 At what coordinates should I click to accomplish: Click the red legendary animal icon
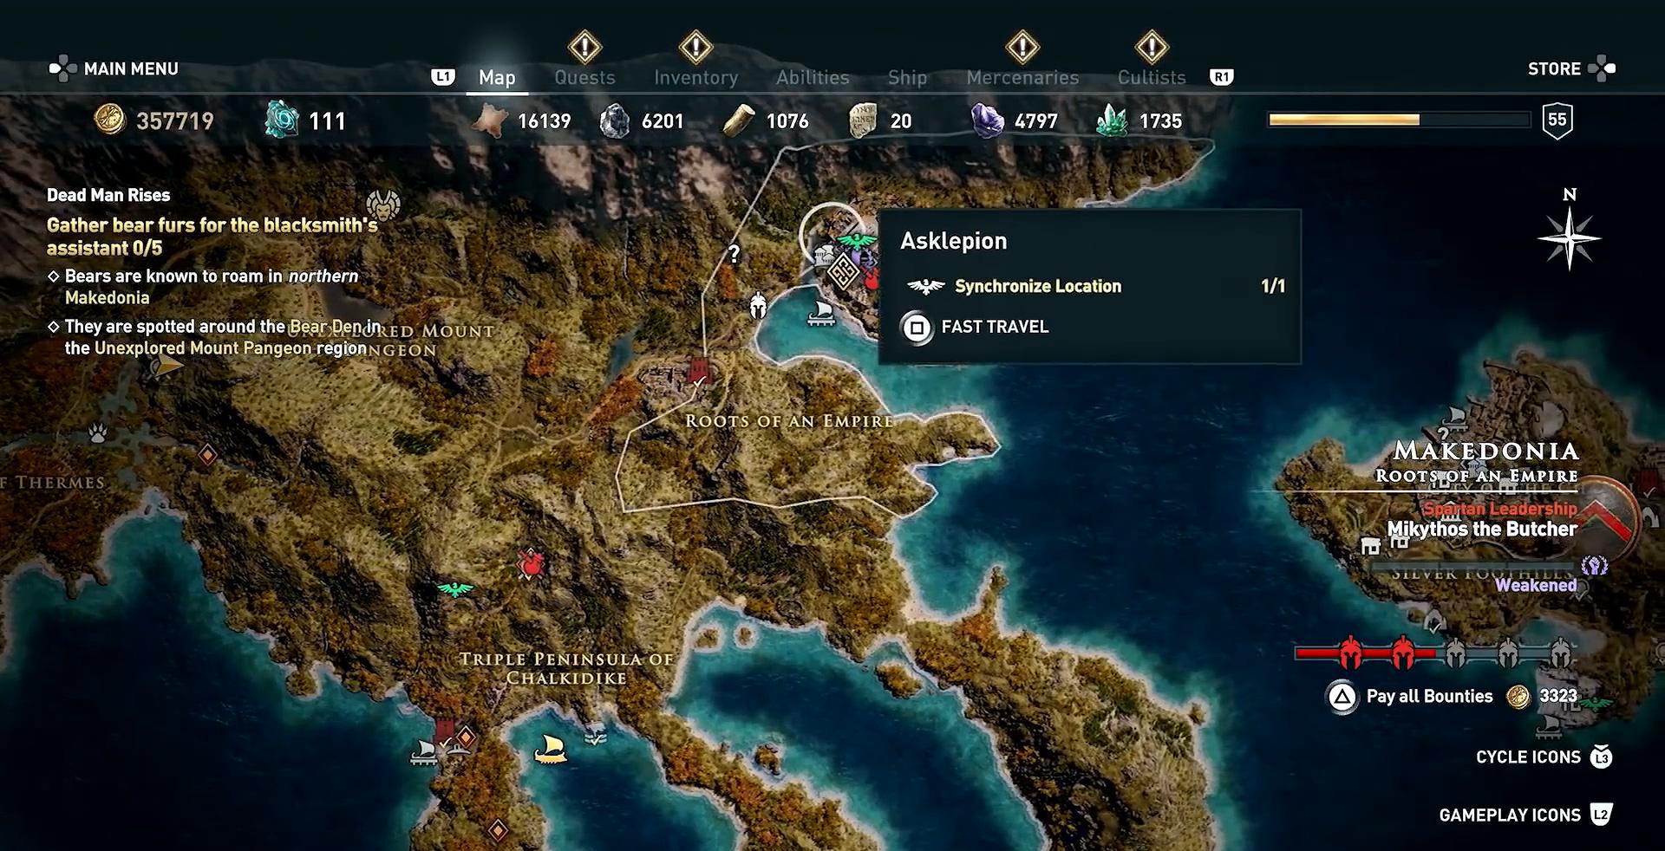tap(532, 564)
